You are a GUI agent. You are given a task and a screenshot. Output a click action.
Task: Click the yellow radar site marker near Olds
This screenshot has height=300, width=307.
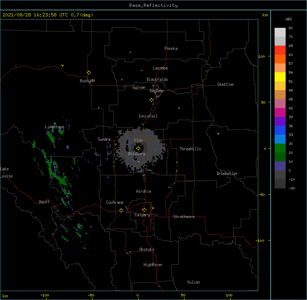tap(138, 148)
